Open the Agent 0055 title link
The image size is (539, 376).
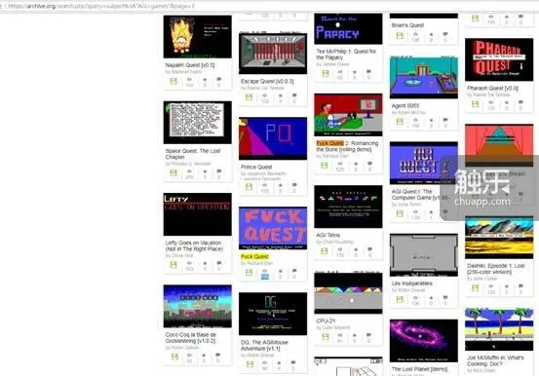[405, 105]
